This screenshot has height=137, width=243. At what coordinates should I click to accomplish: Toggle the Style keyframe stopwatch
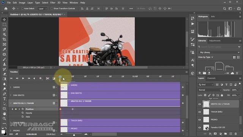[x=23, y=117]
